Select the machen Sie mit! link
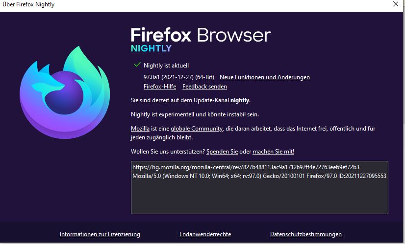The width and height of the screenshot is (405, 244). point(273,152)
